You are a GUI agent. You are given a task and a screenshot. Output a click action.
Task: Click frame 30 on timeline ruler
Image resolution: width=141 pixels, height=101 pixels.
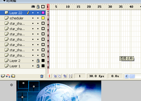pos(110,7)
